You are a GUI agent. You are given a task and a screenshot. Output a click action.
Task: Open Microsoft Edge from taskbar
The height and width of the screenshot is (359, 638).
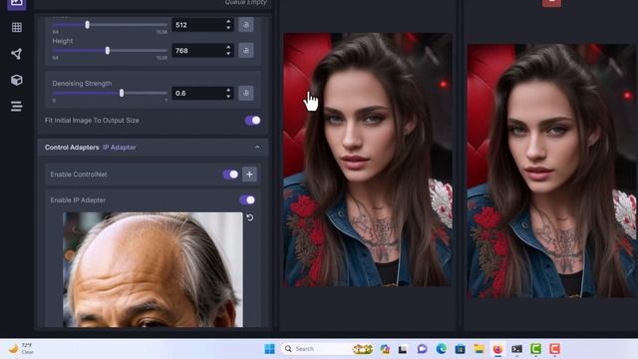(441, 349)
